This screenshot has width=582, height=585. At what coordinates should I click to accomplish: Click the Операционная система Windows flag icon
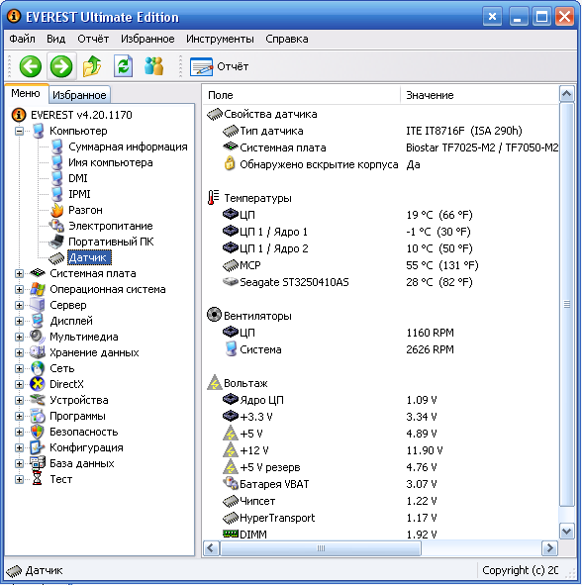click(x=38, y=289)
